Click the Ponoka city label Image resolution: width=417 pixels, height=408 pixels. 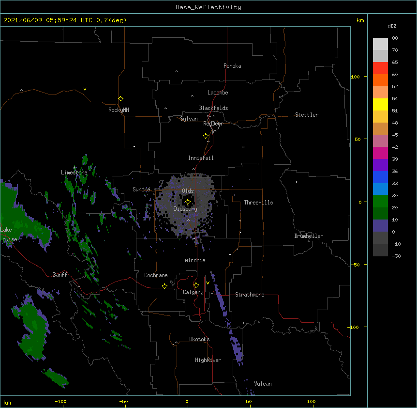pyautogui.click(x=232, y=66)
